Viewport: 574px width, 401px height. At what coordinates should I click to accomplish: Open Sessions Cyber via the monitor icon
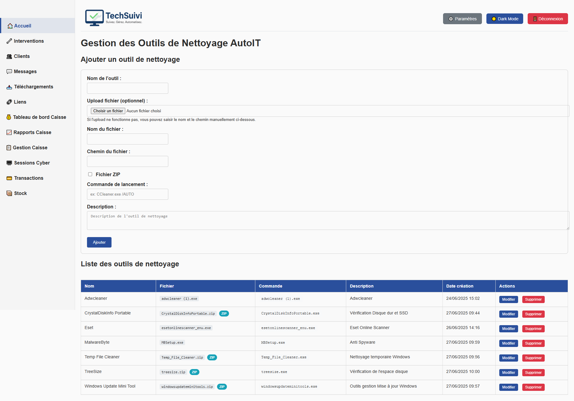point(9,163)
